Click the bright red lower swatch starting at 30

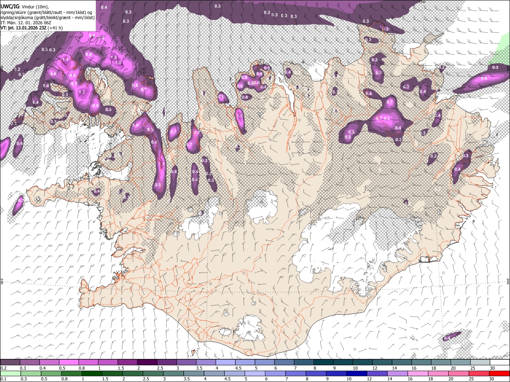tap(500, 374)
